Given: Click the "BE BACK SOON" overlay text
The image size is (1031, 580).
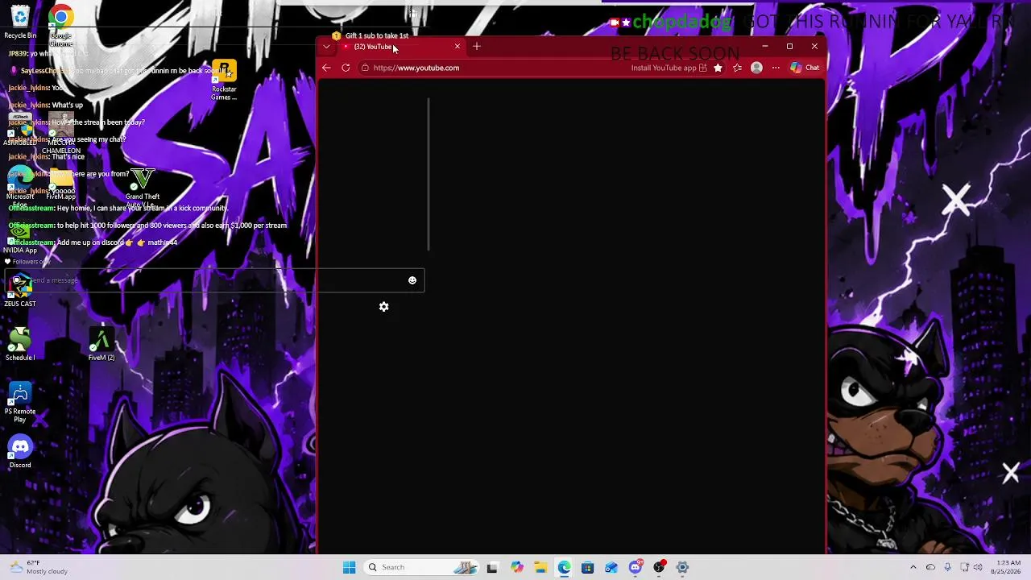Looking at the screenshot, I should (675, 54).
